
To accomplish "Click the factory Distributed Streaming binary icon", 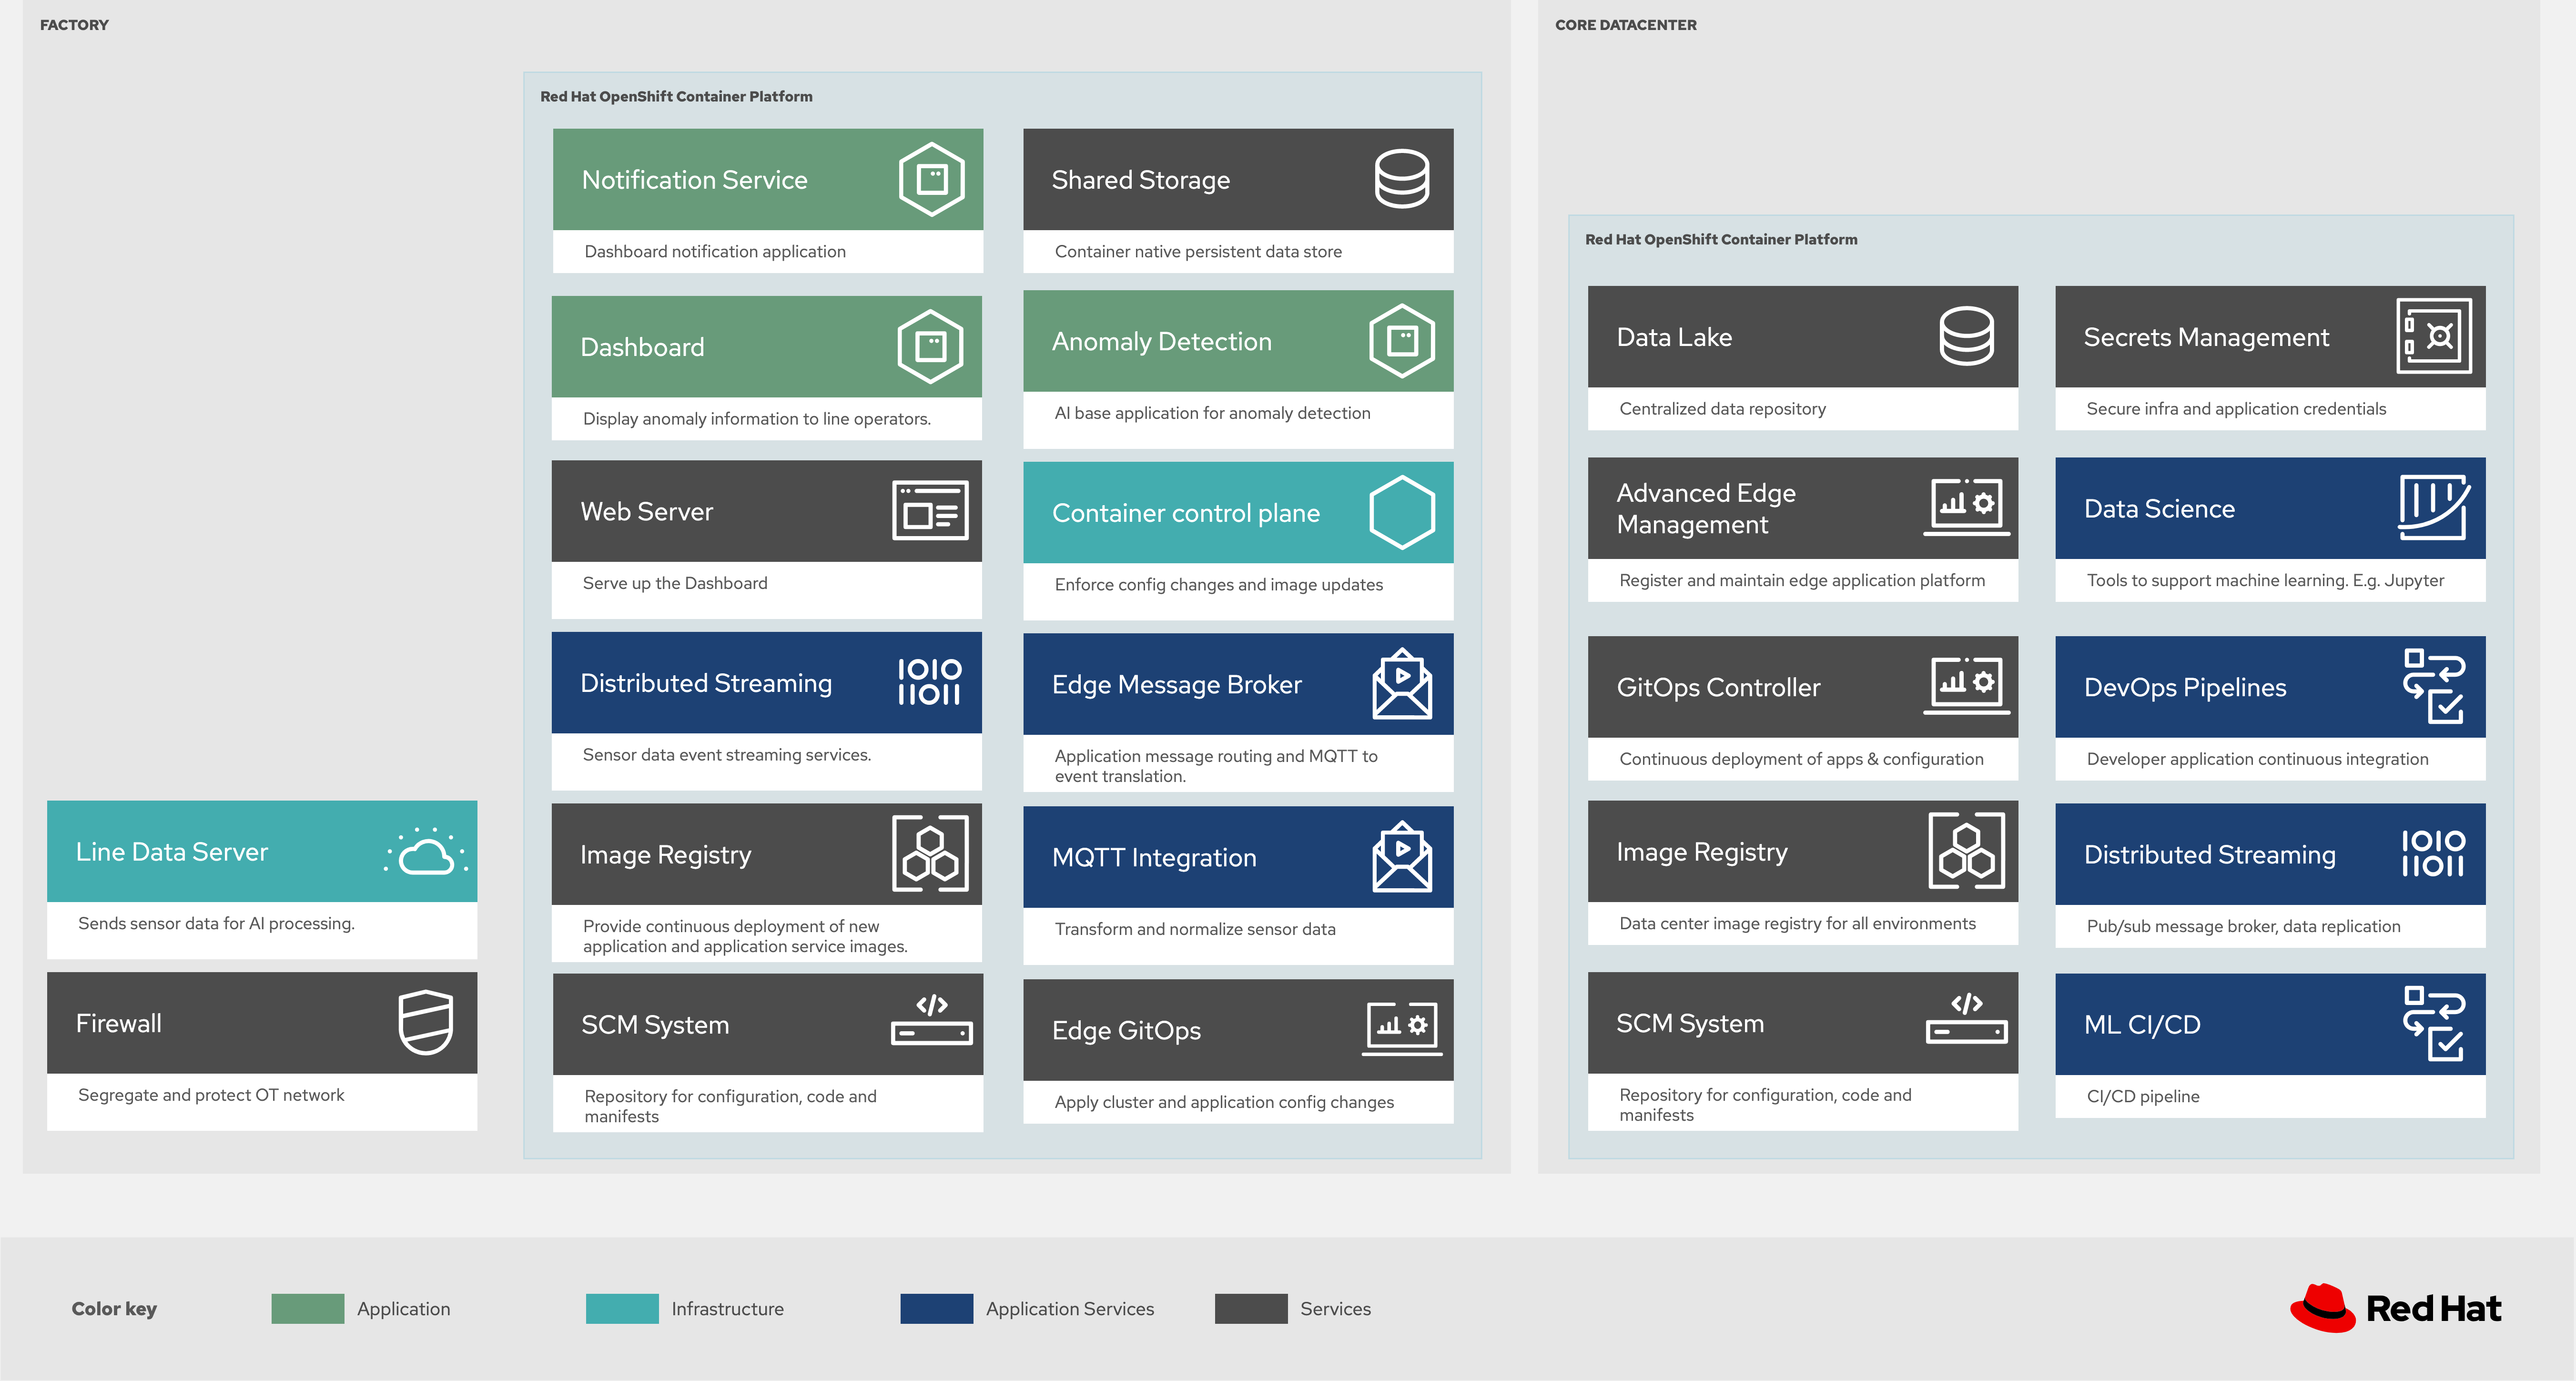I will click(x=929, y=682).
